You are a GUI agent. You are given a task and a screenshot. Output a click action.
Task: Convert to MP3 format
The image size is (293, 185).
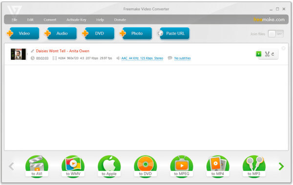tap(254, 166)
